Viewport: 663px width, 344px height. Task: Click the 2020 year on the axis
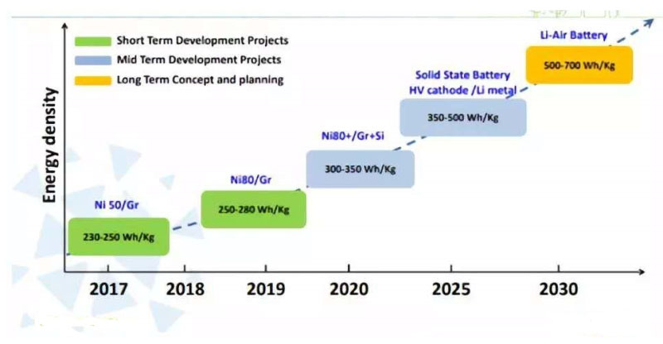tap(349, 290)
